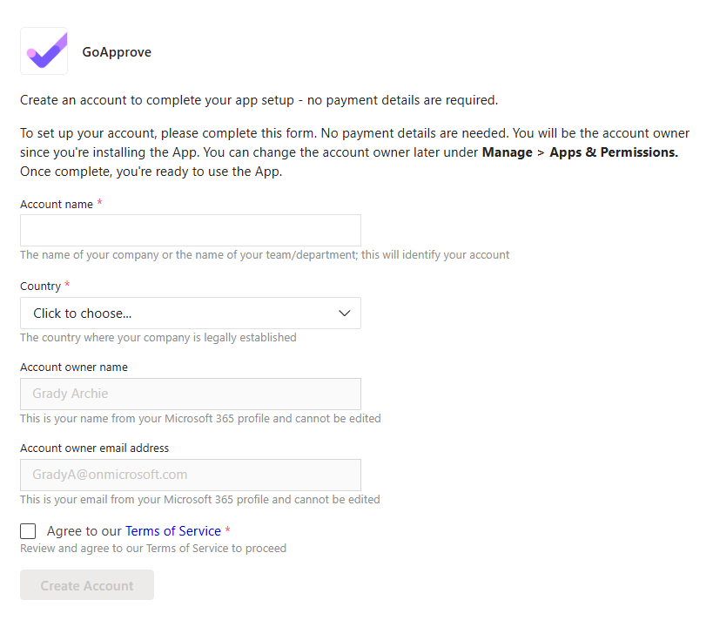The image size is (713, 627).
Task: Expand the Country dropdown chevron arrow
Action: pyautogui.click(x=344, y=313)
